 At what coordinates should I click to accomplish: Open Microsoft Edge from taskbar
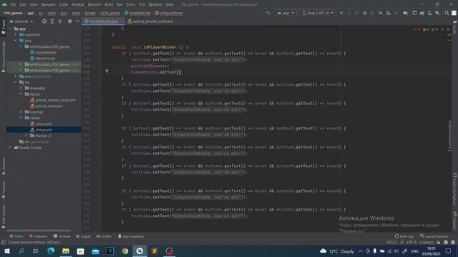click(51, 251)
